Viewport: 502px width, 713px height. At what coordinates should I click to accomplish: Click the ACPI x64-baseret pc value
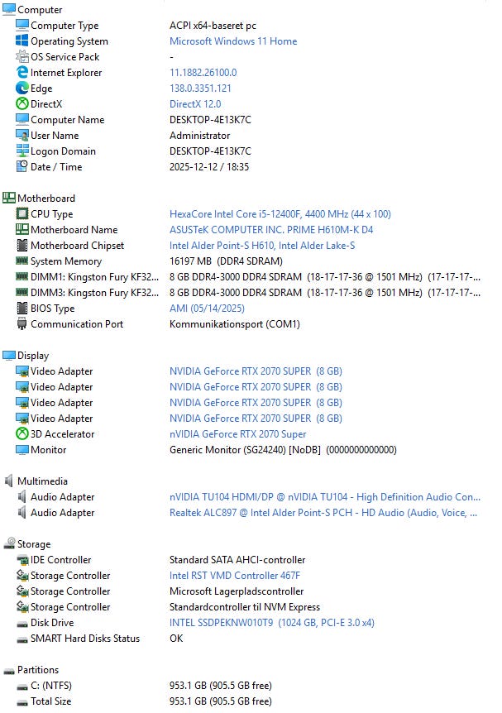pos(213,26)
